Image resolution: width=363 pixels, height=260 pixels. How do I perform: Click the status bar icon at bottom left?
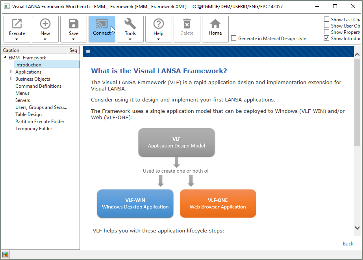[5, 255]
